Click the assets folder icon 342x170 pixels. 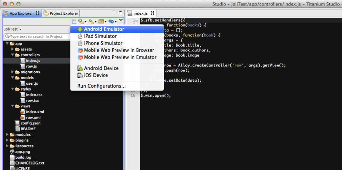pos(18,49)
